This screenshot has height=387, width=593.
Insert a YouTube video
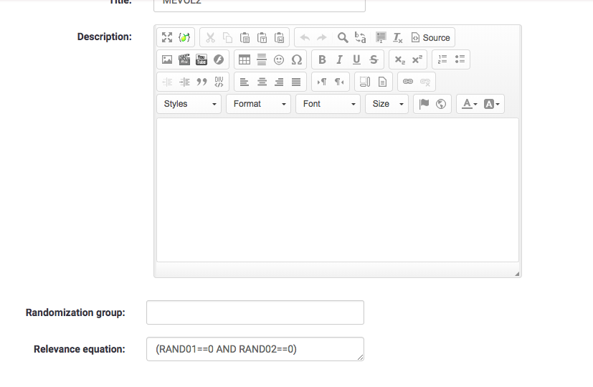(x=201, y=59)
